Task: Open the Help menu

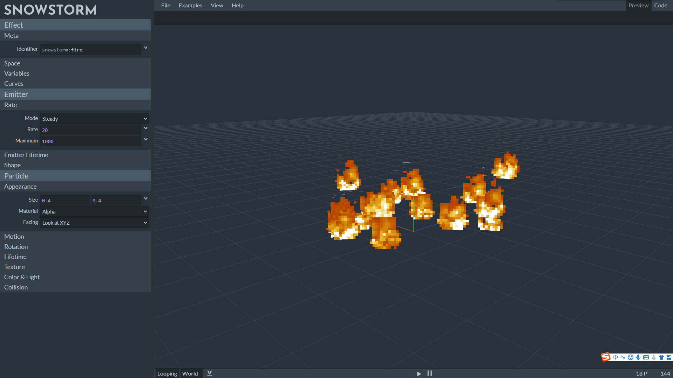Action: [x=238, y=6]
